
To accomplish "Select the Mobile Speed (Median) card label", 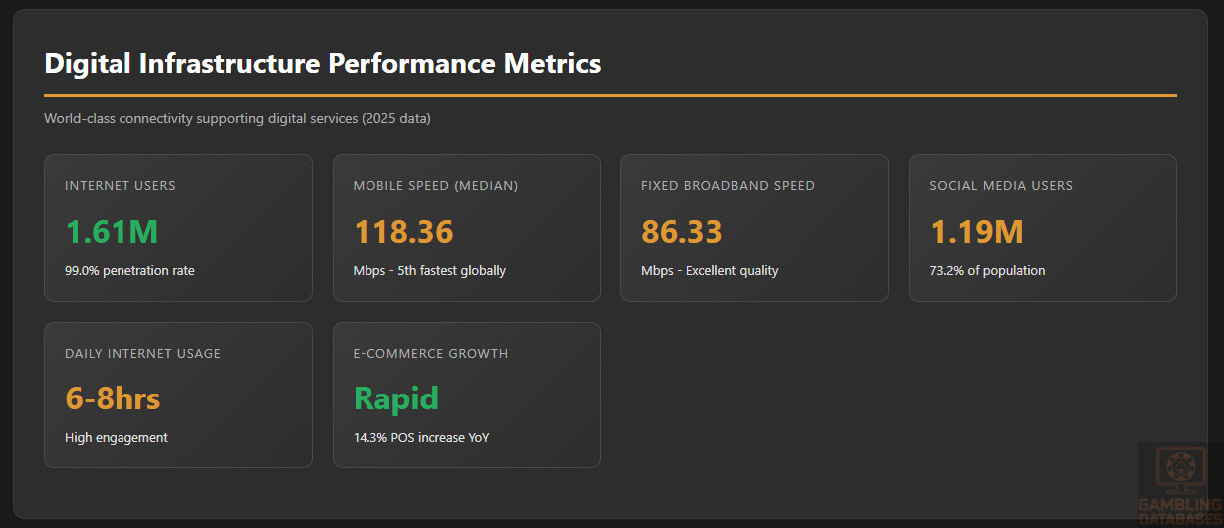I will [435, 186].
